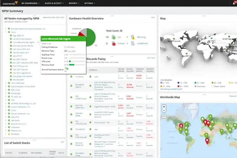This screenshot has height=158, width=237.
Task: Click the SolarWinds logo
Action: pyautogui.click(x=10, y=3)
